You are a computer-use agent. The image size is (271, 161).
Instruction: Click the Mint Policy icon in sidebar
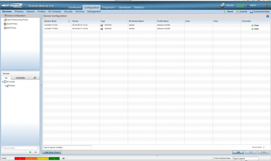pos(5,28)
